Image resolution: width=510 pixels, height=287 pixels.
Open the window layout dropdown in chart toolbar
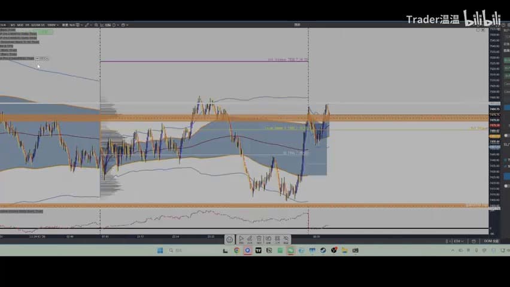pos(125,25)
